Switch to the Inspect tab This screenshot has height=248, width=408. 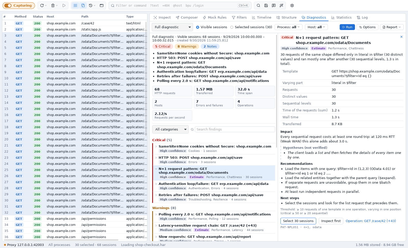[x=162, y=17]
